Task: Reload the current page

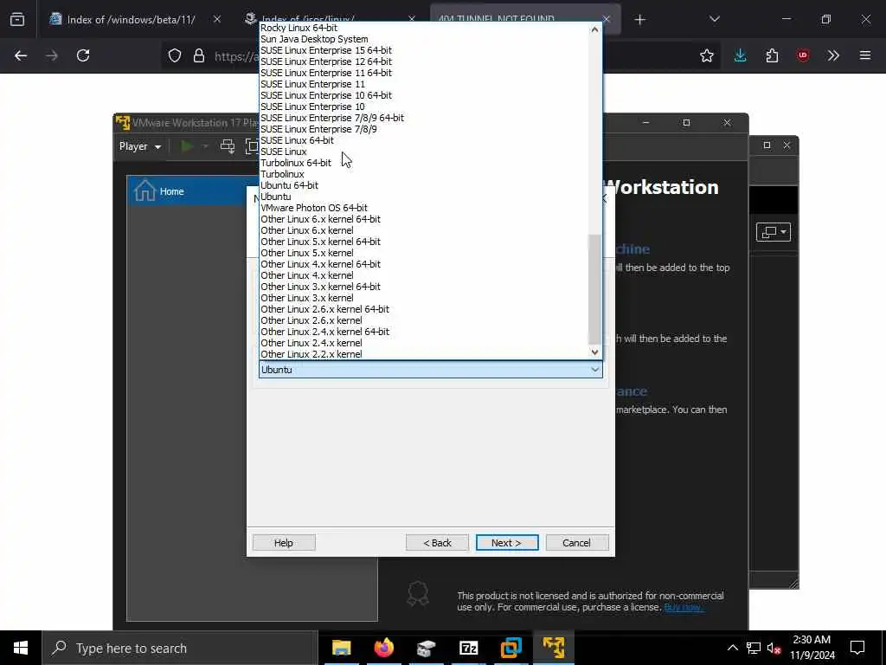Action: 83,55
